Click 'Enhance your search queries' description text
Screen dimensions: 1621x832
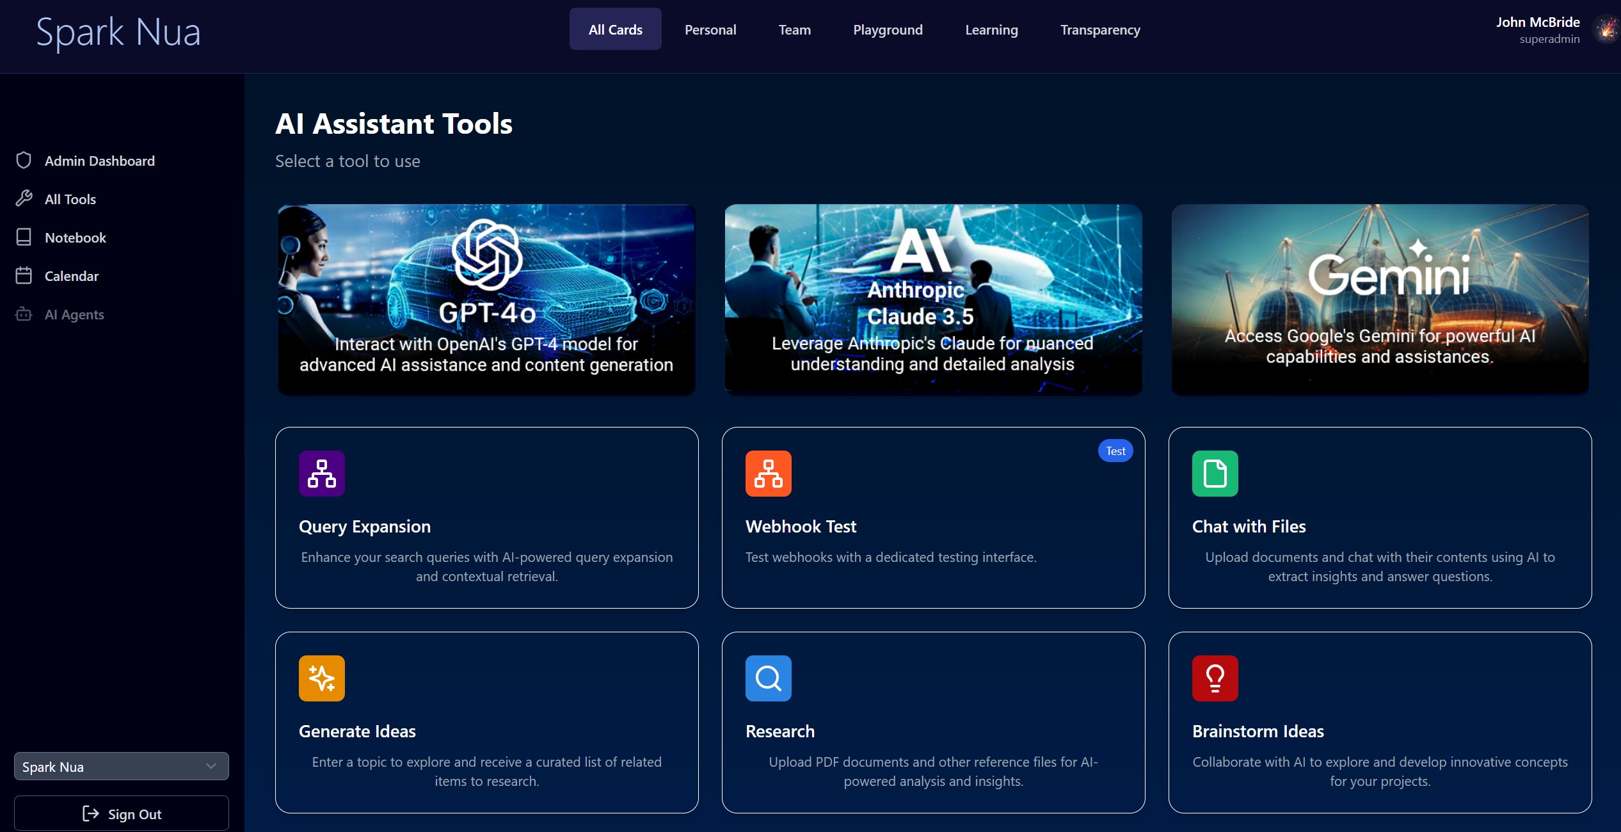pos(486,566)
